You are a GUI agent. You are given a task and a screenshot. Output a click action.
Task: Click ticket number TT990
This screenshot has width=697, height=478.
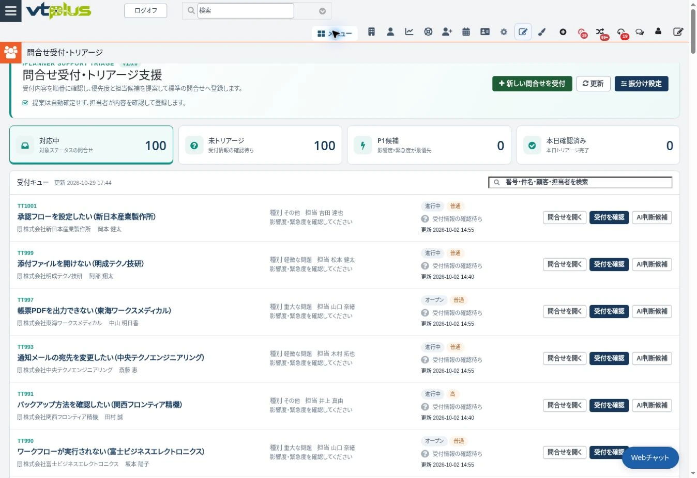pyautogui.click(x=25, y=441)
